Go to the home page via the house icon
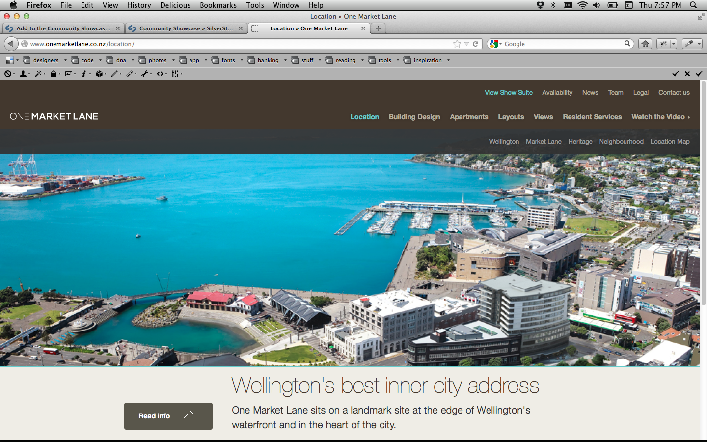 tap(645, 44)
